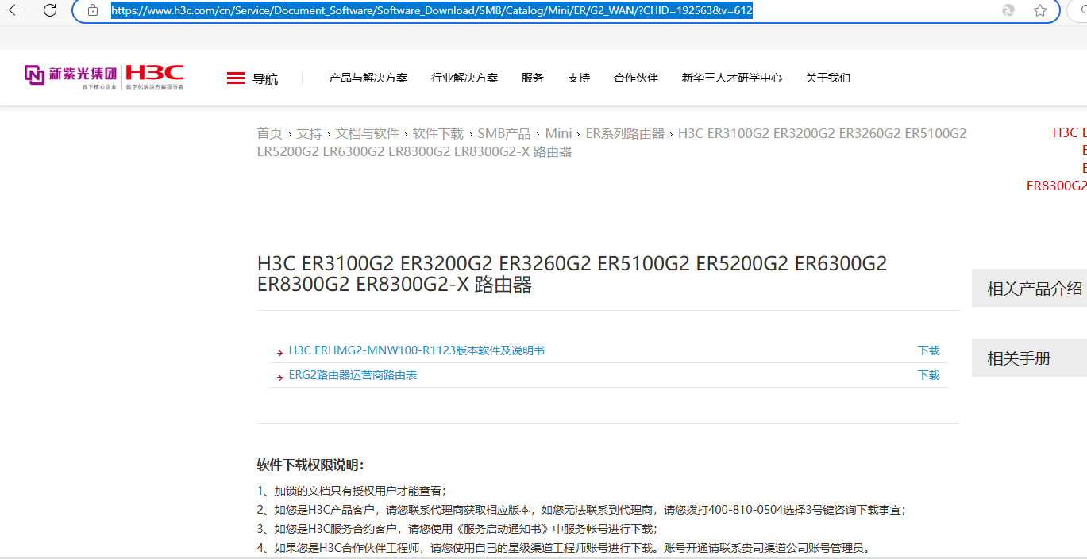Click the 软件下载权限说明 heading

click(310, 465)
